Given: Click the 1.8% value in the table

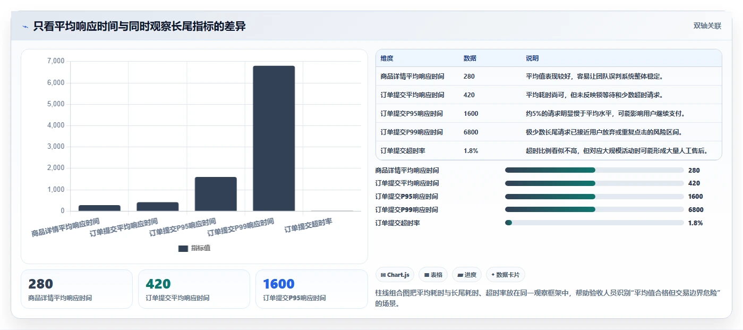Looking at the screenshot, I should point(471,151).
